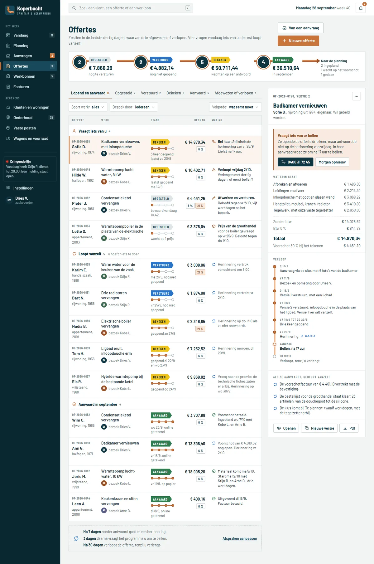Viewport: 374px width, 564px height.
Task: Switch to the Bekeken tab
Action: point(175,93)
